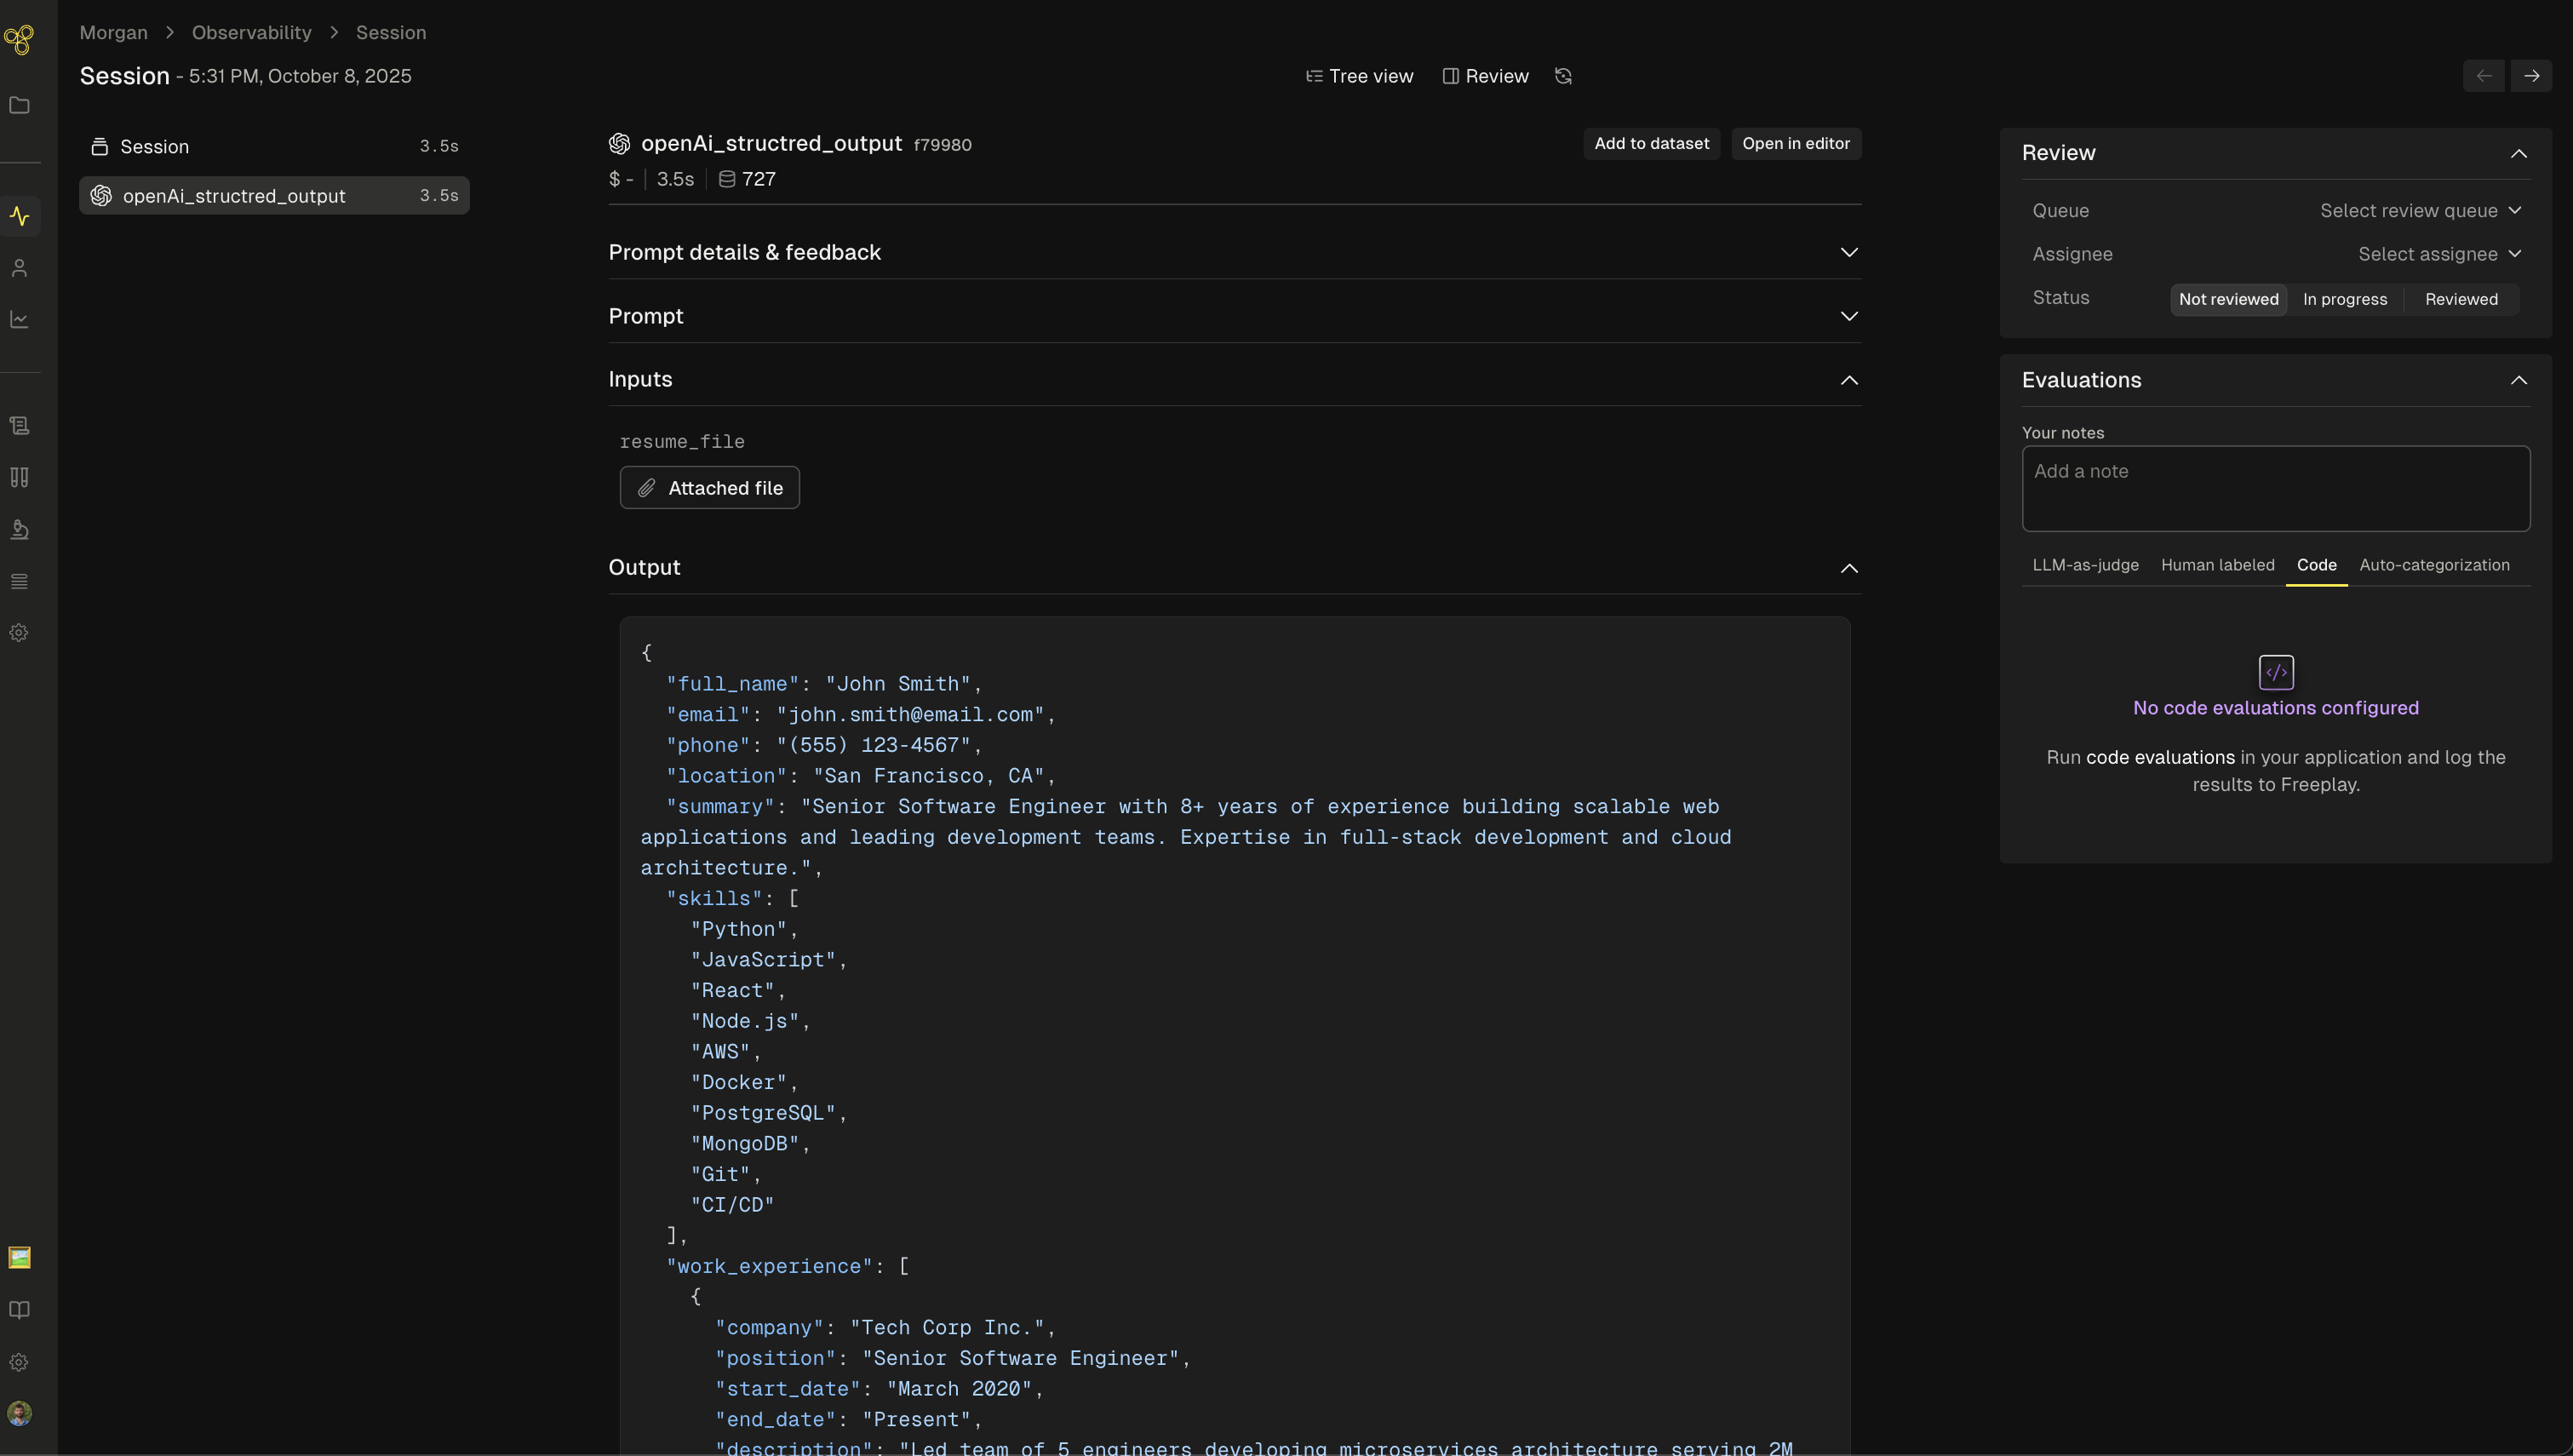2573x1456 pixels.
Task: Set status to Not reviewed
Action: tap(2228, 299)
